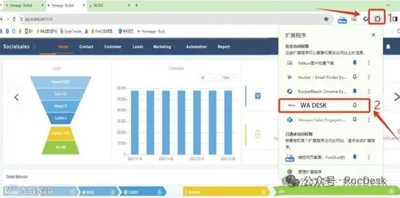The width and height of the screenshot is (400, 198).
Task: Open the Automation menu
Action: click(x=196, y=47)
